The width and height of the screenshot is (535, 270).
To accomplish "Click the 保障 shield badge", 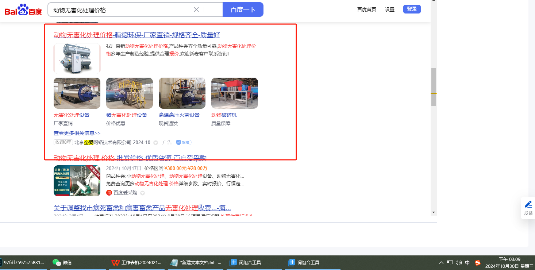I will [x=184, y=142].
